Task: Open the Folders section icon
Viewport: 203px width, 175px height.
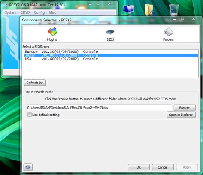Action: click(169, 32)
